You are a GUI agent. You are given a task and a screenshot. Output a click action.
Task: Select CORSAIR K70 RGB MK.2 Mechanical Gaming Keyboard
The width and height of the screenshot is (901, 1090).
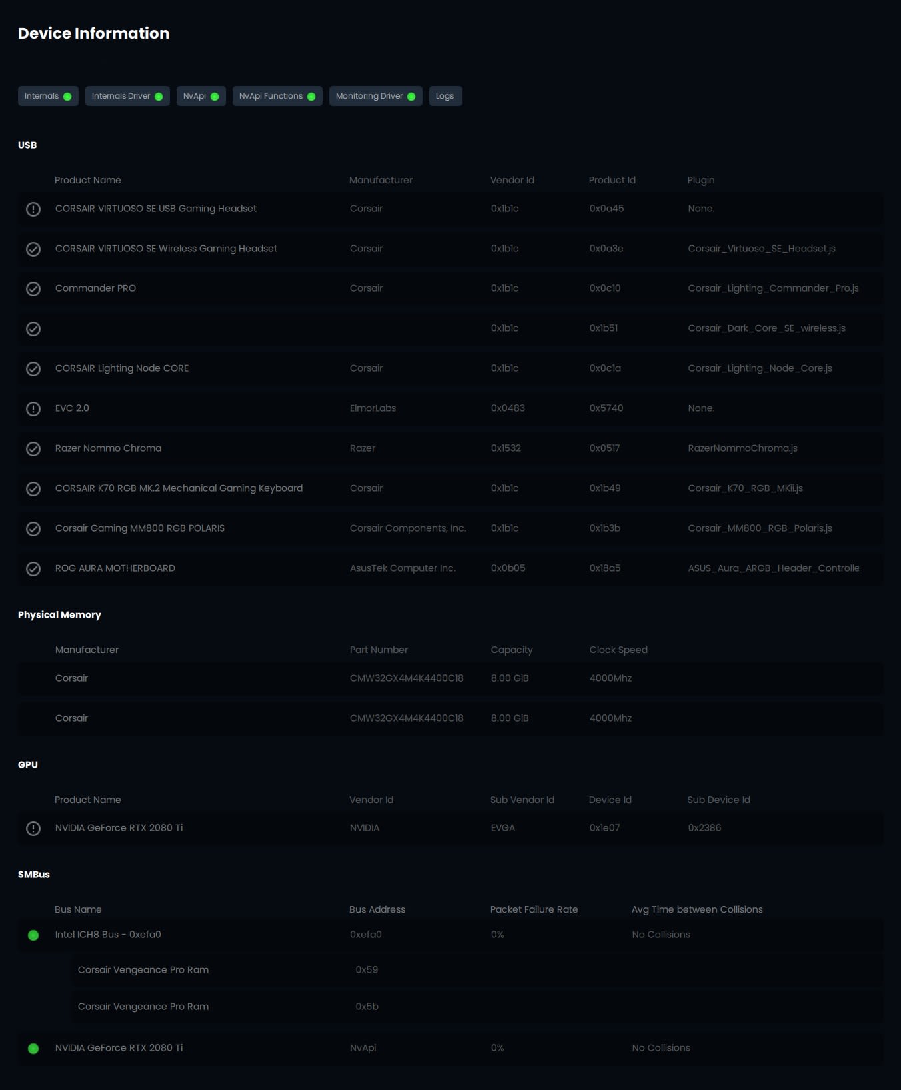coord(179,488)
